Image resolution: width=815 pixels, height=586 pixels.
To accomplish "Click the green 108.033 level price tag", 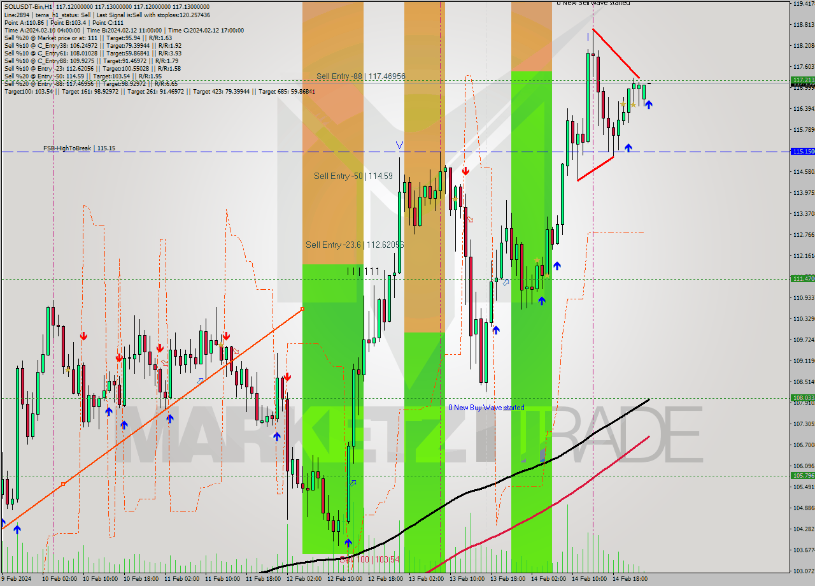I will point(802,398).
